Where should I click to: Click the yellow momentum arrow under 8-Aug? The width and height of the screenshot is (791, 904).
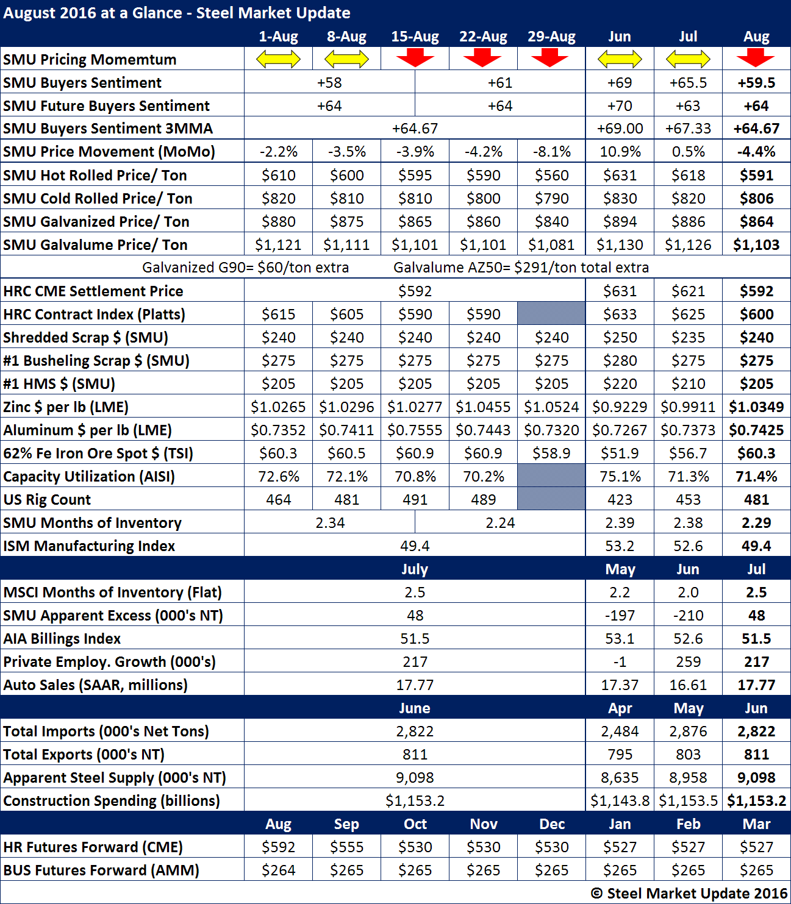tap(346, 59)
